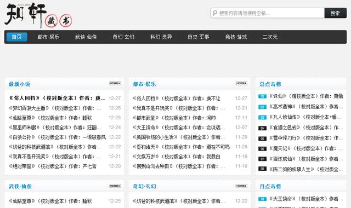Open 《美国牧场的小生活》 novel link
Screen dimensions: 351x208
(x=179, y=137)
